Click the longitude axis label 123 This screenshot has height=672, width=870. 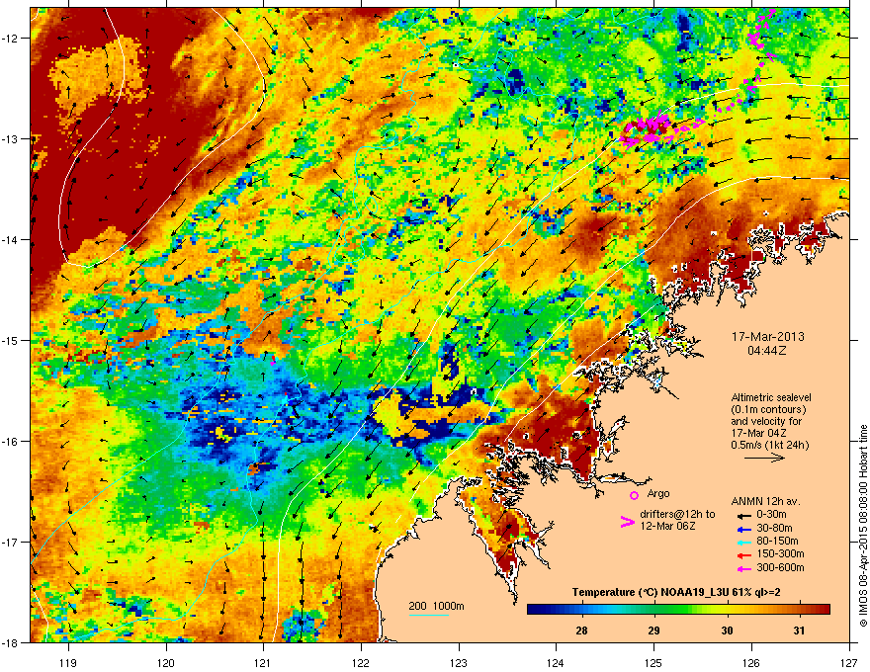tap(459, 662)
